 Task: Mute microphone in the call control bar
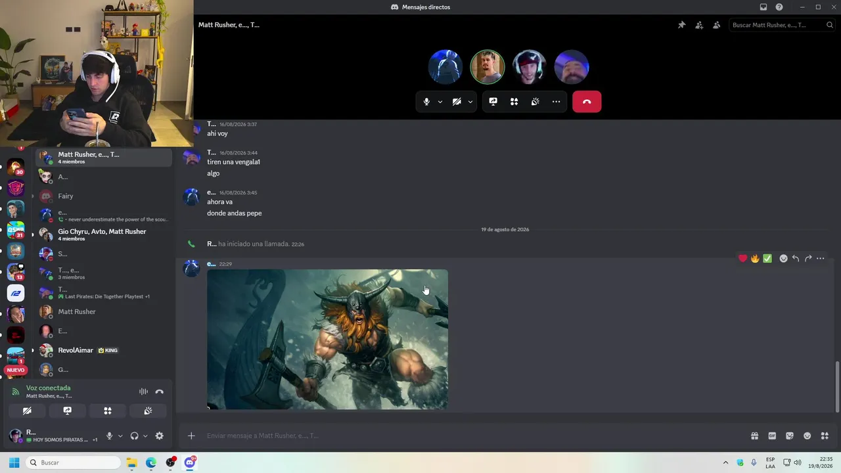[426, 102]
